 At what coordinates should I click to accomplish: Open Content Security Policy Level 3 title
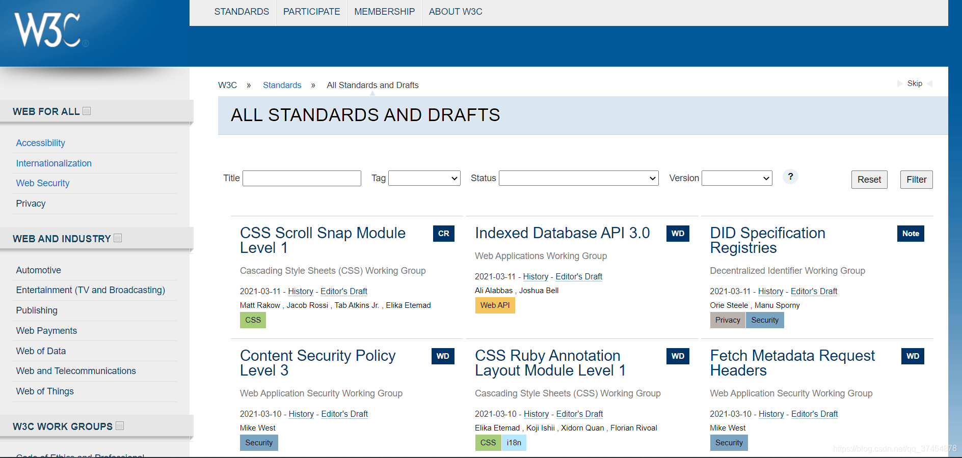click(x=317, y=363)
